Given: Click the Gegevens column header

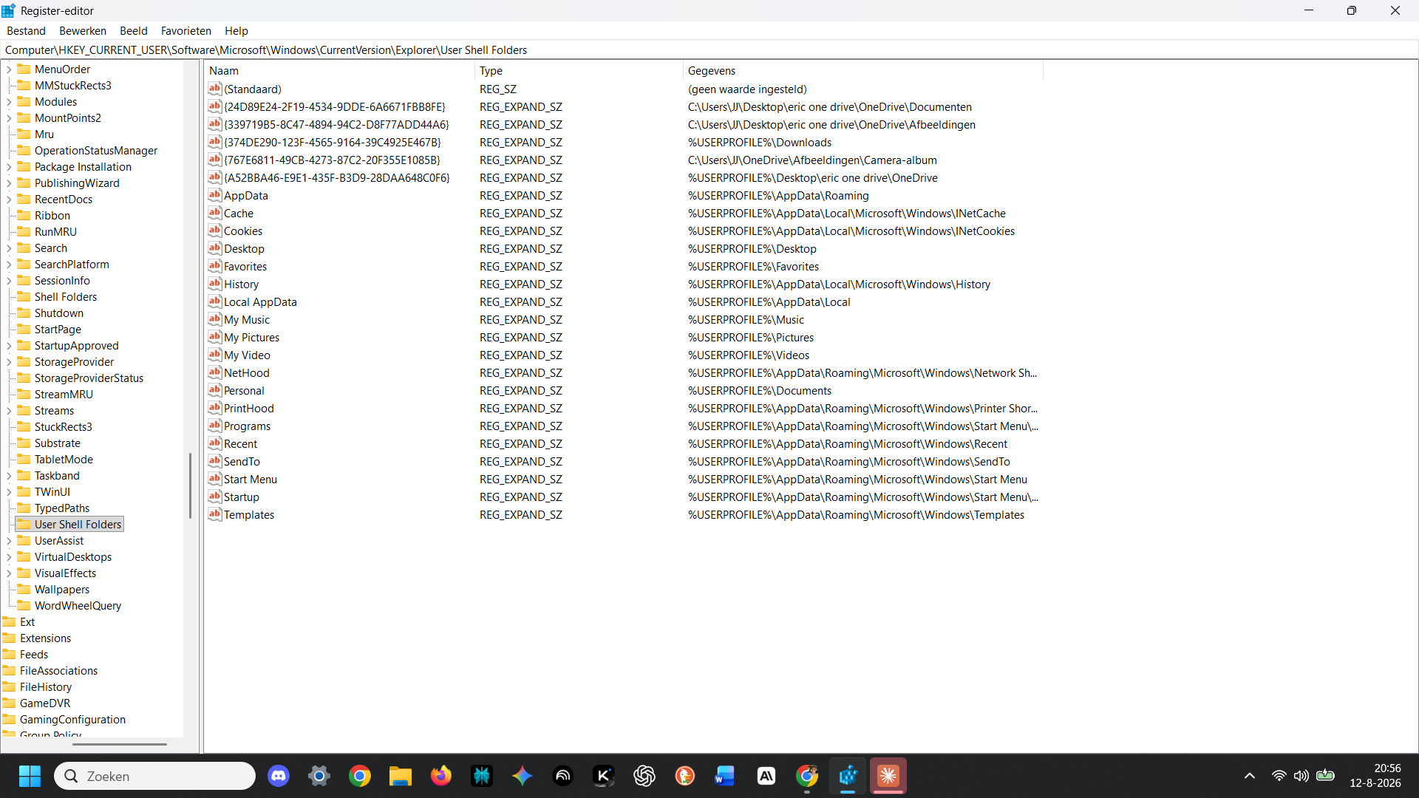Looking at the screenshot, I should 863,71.
